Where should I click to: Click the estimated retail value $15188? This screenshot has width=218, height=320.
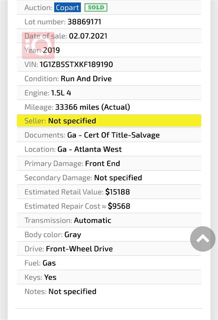(x=118, y=192)
